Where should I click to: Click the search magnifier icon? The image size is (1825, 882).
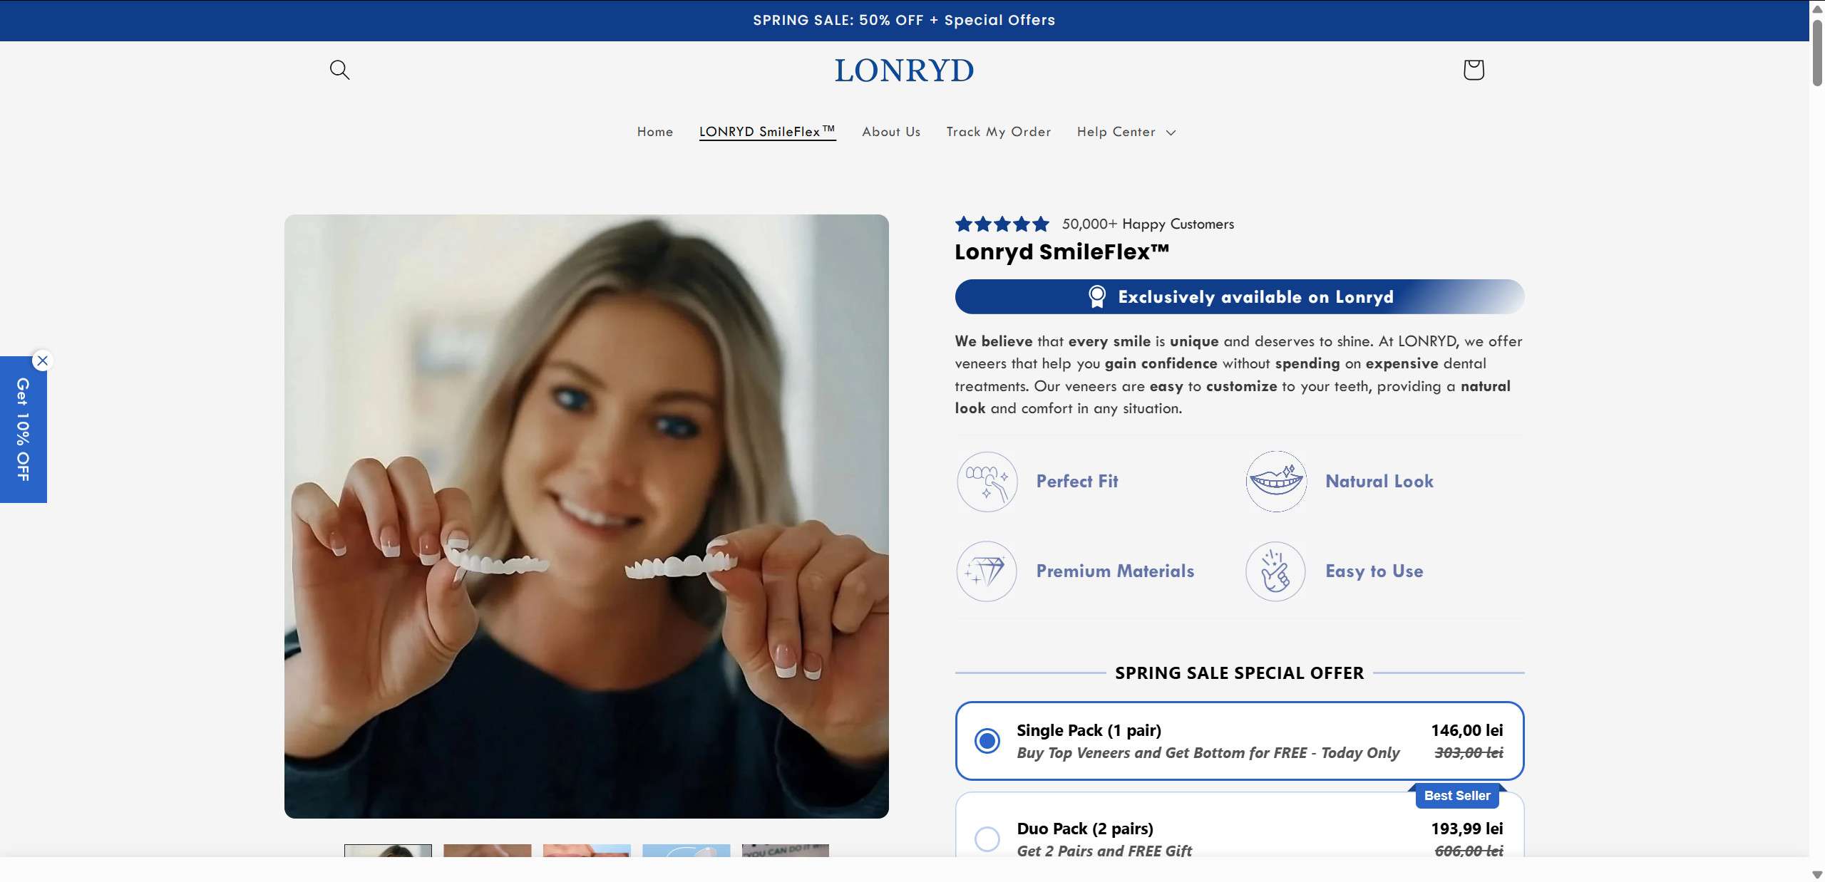coord(339,70)
